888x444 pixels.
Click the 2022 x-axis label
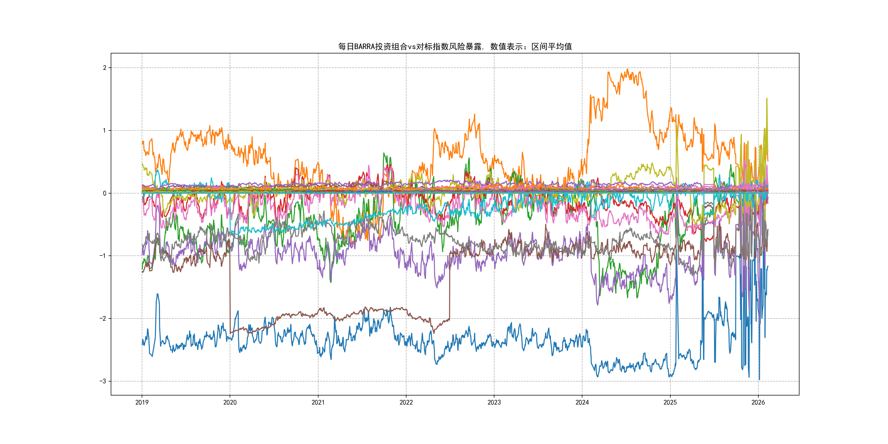[406, 402]
